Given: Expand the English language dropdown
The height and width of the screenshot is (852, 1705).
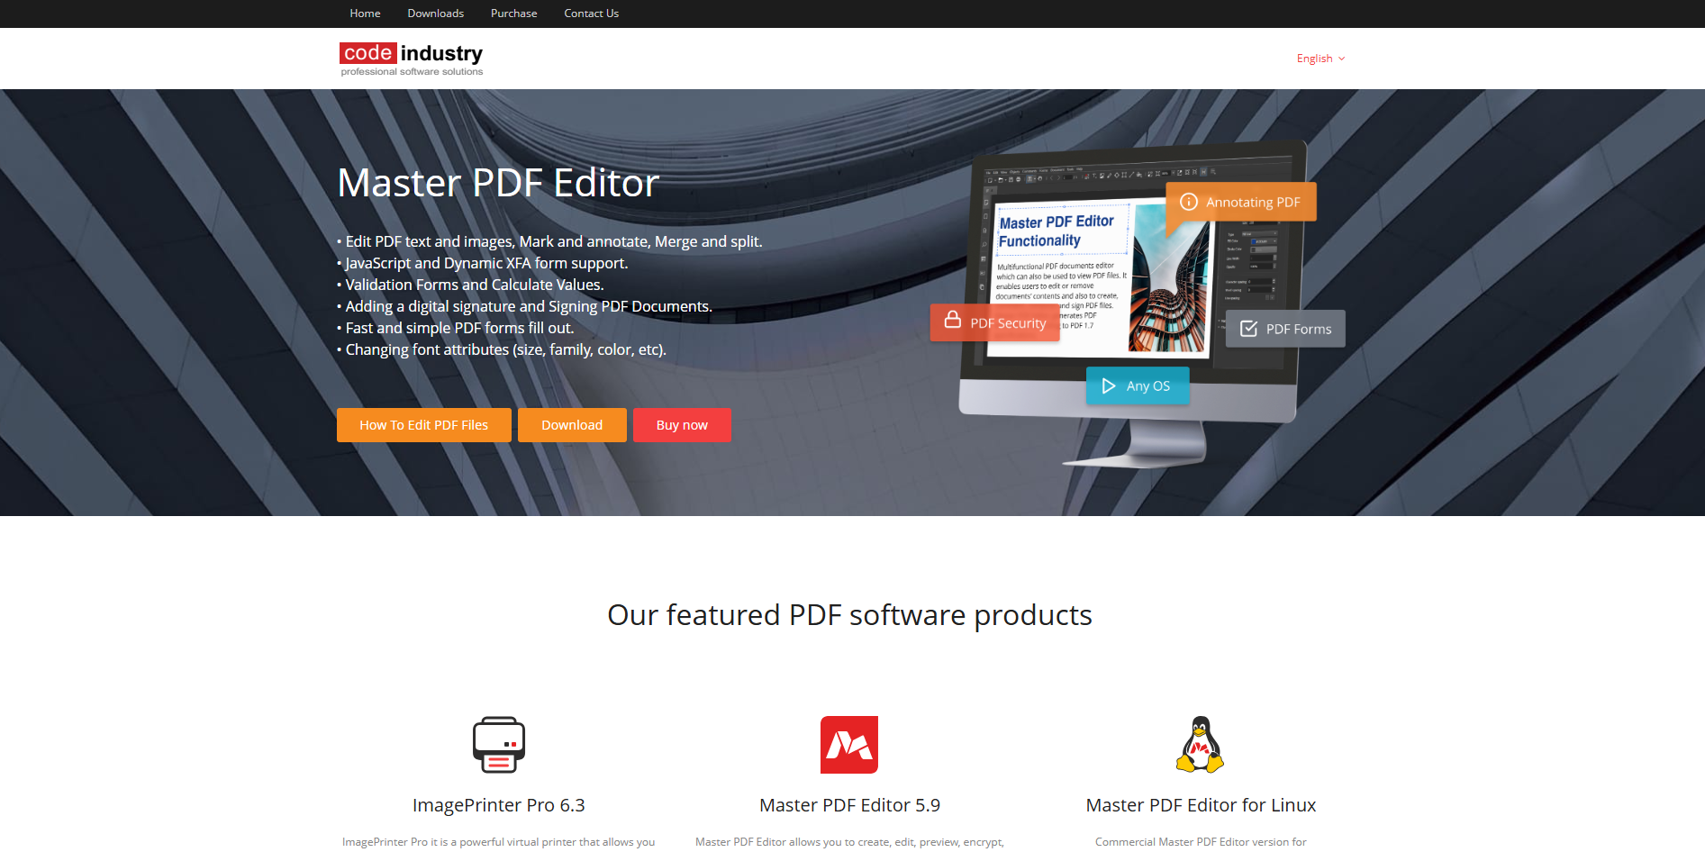Looking at the screenshot, I should click(x=1320, y=59).
